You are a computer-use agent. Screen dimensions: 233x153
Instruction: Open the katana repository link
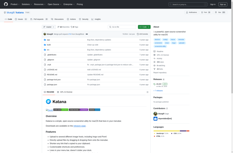[x=20, y=12]
